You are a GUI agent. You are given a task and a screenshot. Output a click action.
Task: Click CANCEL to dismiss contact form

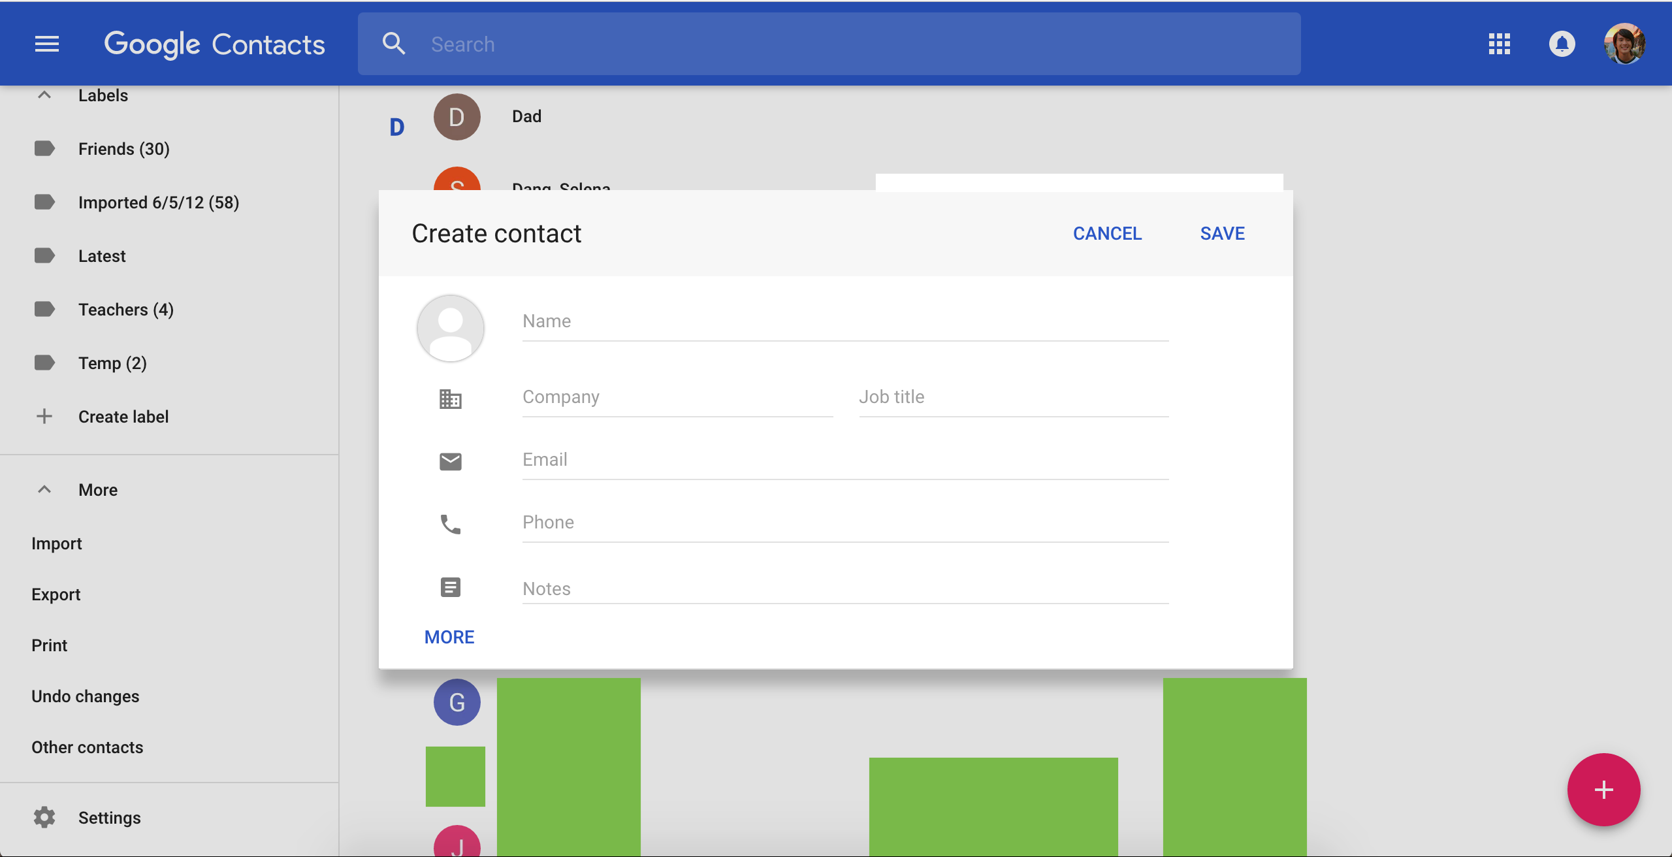click(x=1107, y=232)
